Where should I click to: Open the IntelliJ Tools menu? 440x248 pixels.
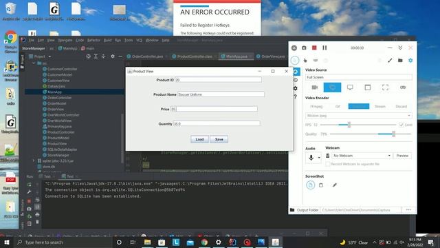click(x=129, y=40)
